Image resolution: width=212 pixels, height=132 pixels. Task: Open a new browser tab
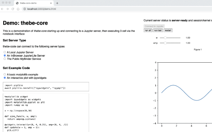pos(57,3)
